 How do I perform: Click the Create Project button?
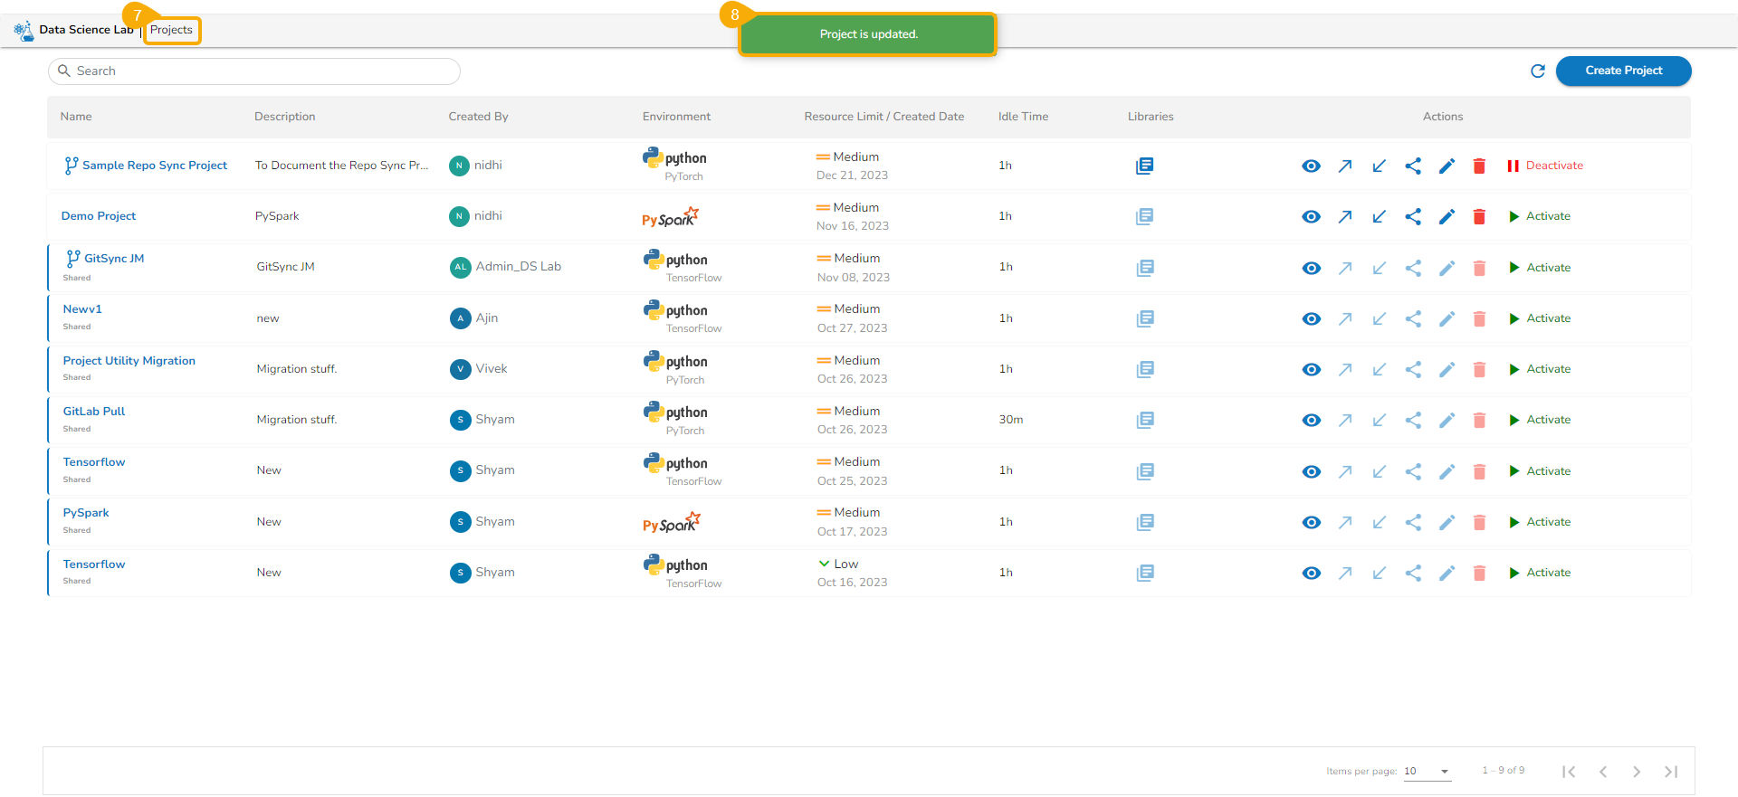1623,71
